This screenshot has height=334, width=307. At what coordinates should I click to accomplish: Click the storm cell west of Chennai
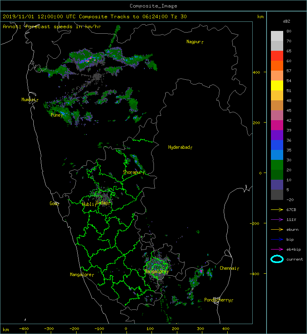pyautogui.click(x=200, y=271)
